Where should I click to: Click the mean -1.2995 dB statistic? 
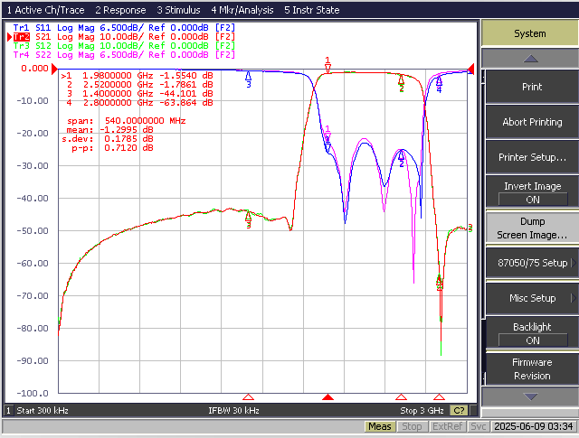click(109, 130)
